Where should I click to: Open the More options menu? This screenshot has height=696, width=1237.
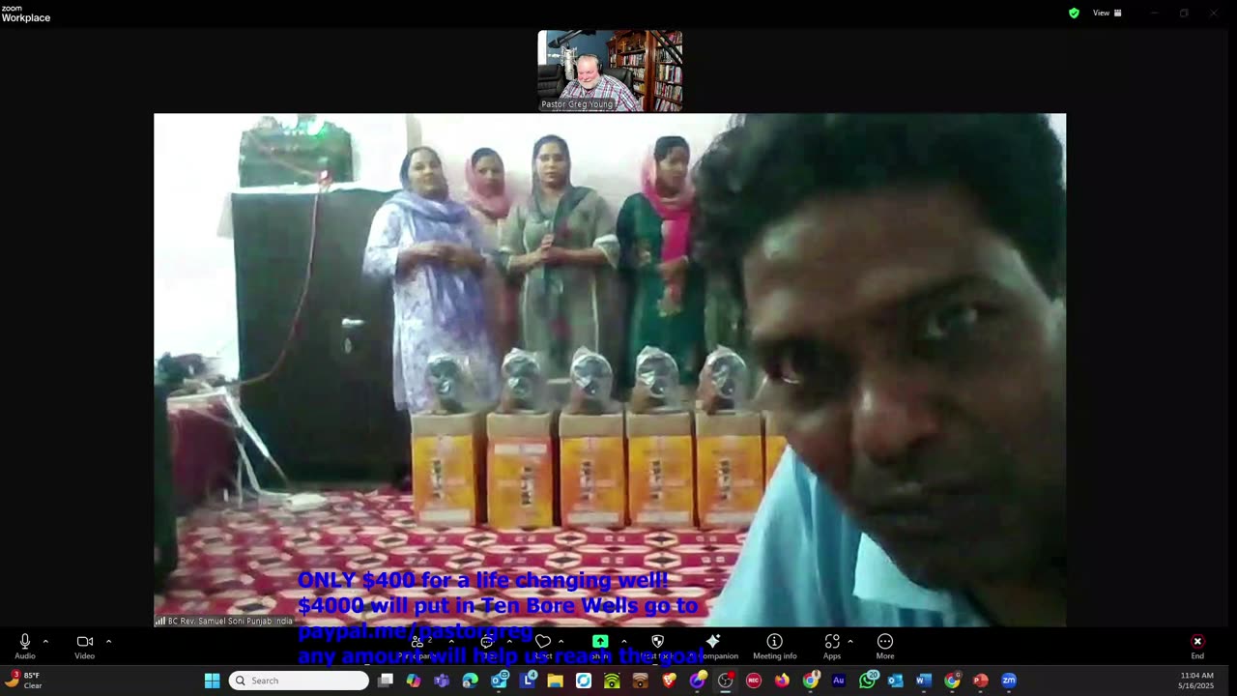885,646
